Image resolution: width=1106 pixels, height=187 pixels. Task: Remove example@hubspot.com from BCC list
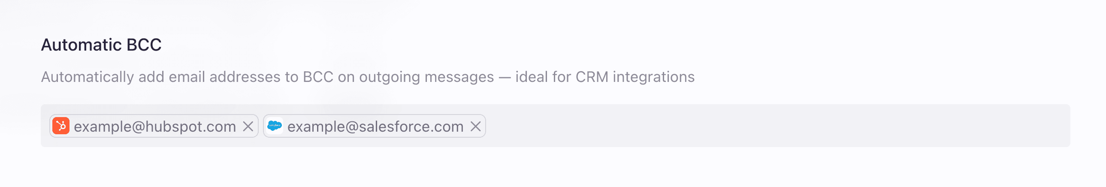(x=248, y=126)
